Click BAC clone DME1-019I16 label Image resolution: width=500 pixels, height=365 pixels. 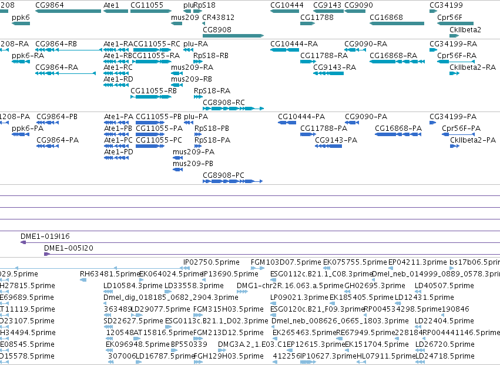click(45, 236)
